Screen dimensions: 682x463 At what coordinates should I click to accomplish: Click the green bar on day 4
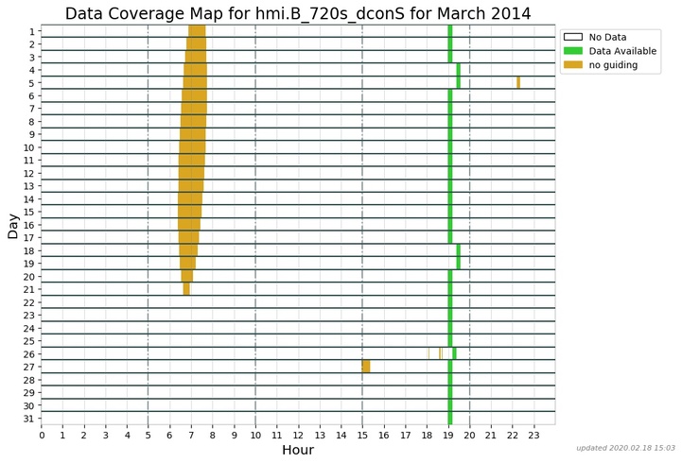[x=459, y=70]
